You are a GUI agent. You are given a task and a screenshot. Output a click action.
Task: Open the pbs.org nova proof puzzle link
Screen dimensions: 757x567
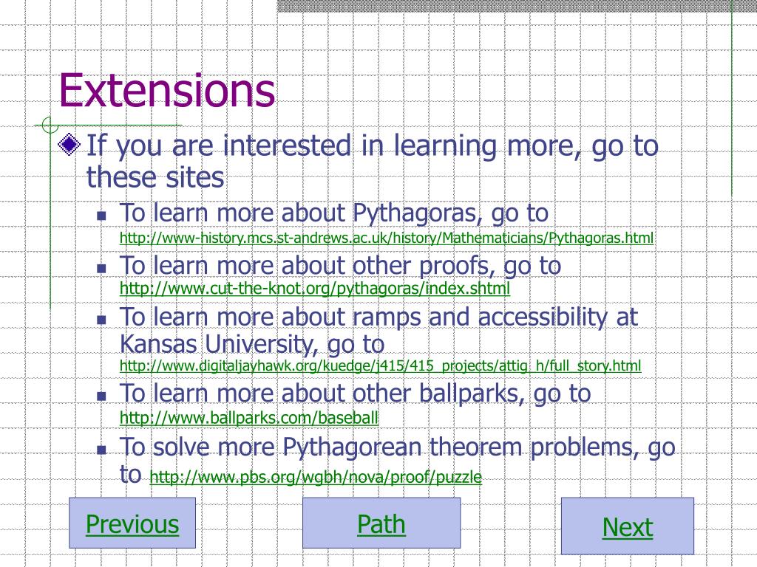(316, 477)
